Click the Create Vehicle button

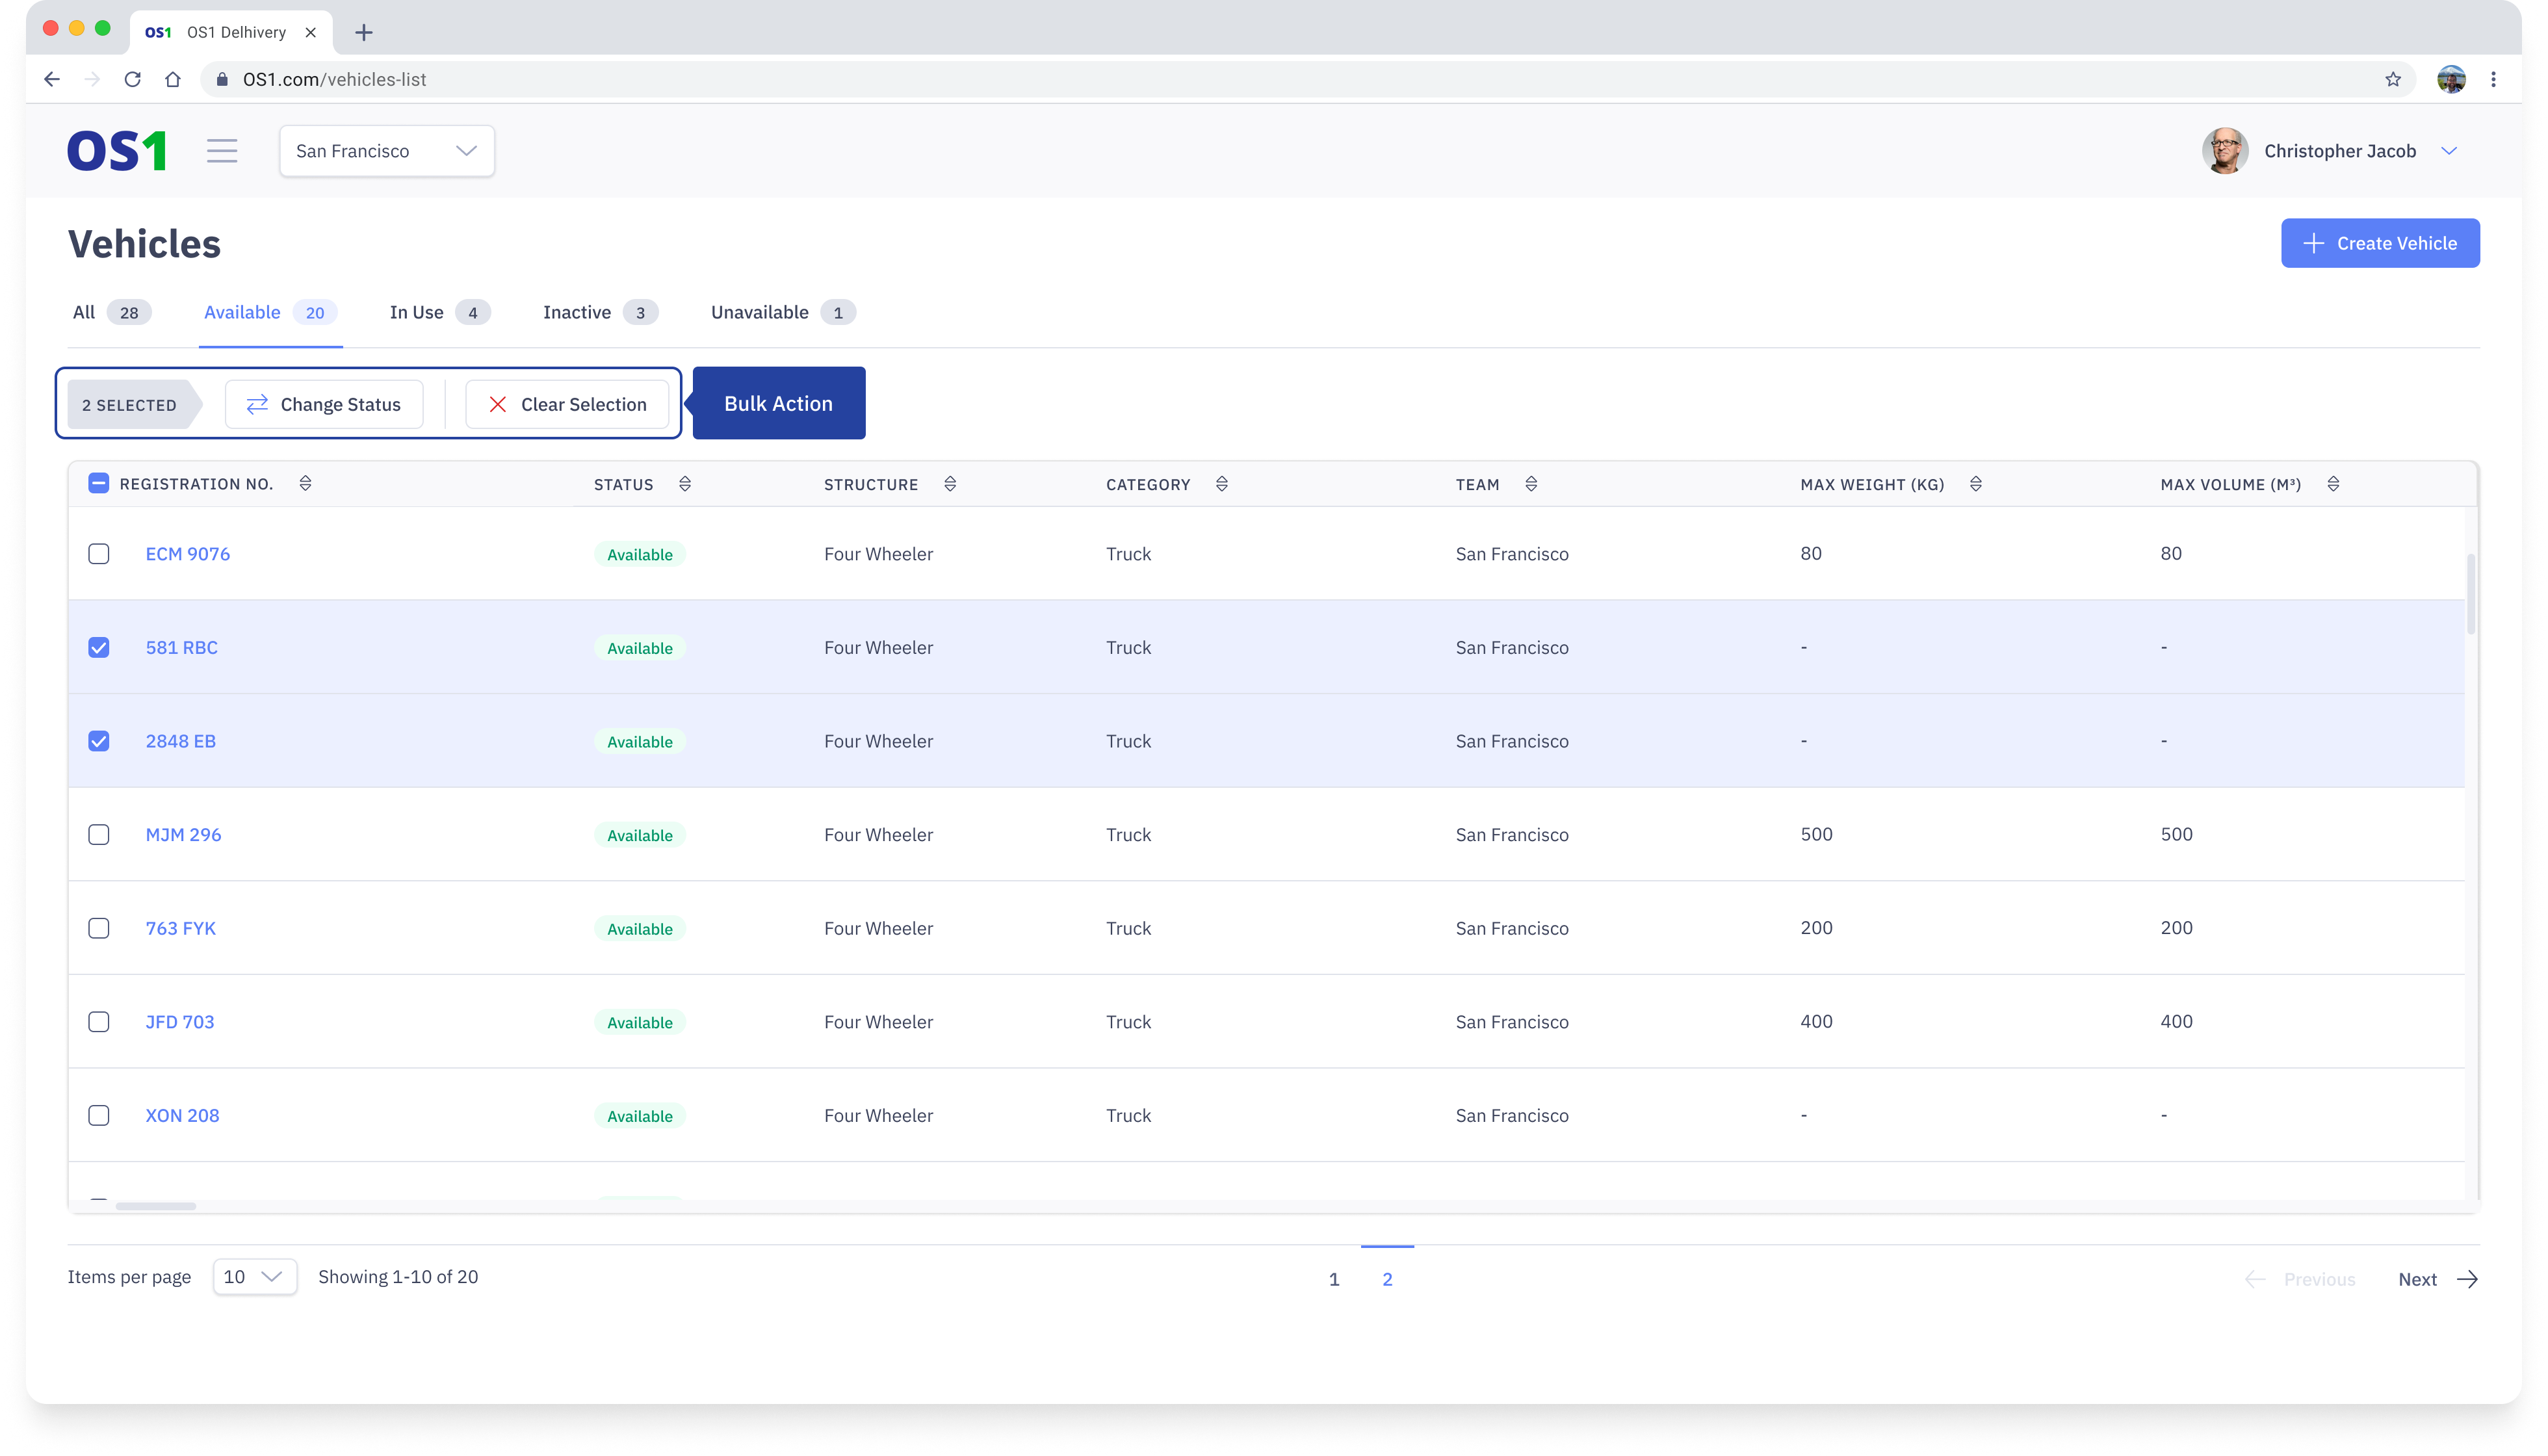point(2379,243)
